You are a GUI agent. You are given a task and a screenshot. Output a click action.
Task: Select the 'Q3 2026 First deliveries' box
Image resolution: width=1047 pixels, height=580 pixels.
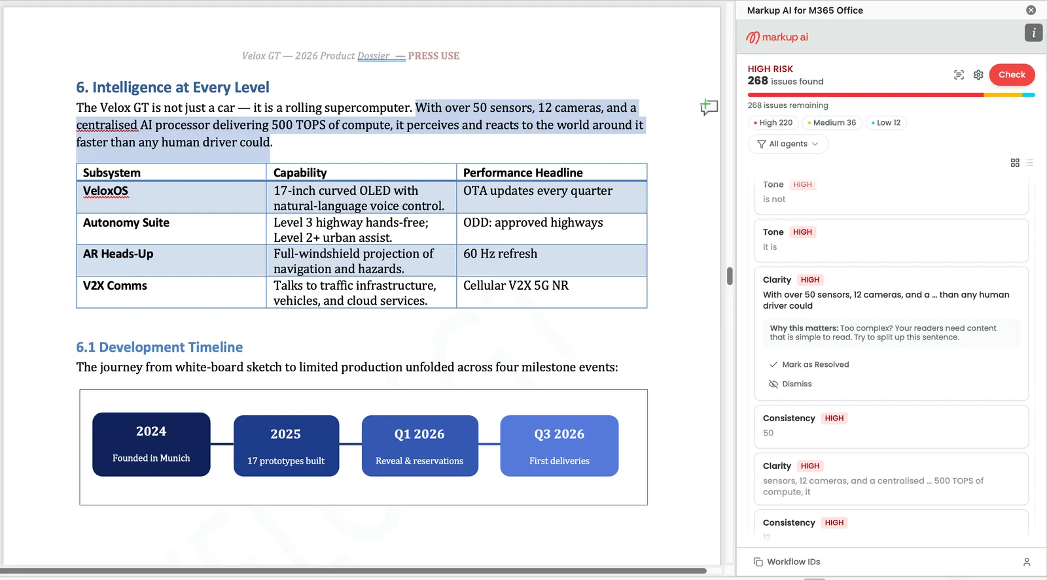point(559,446)
